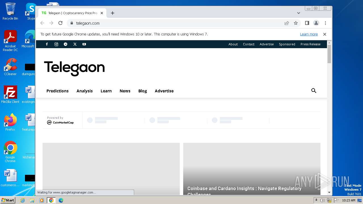Open the Press Release link
The width and height of the screenshot is (363, 204).
coord(311,44)
